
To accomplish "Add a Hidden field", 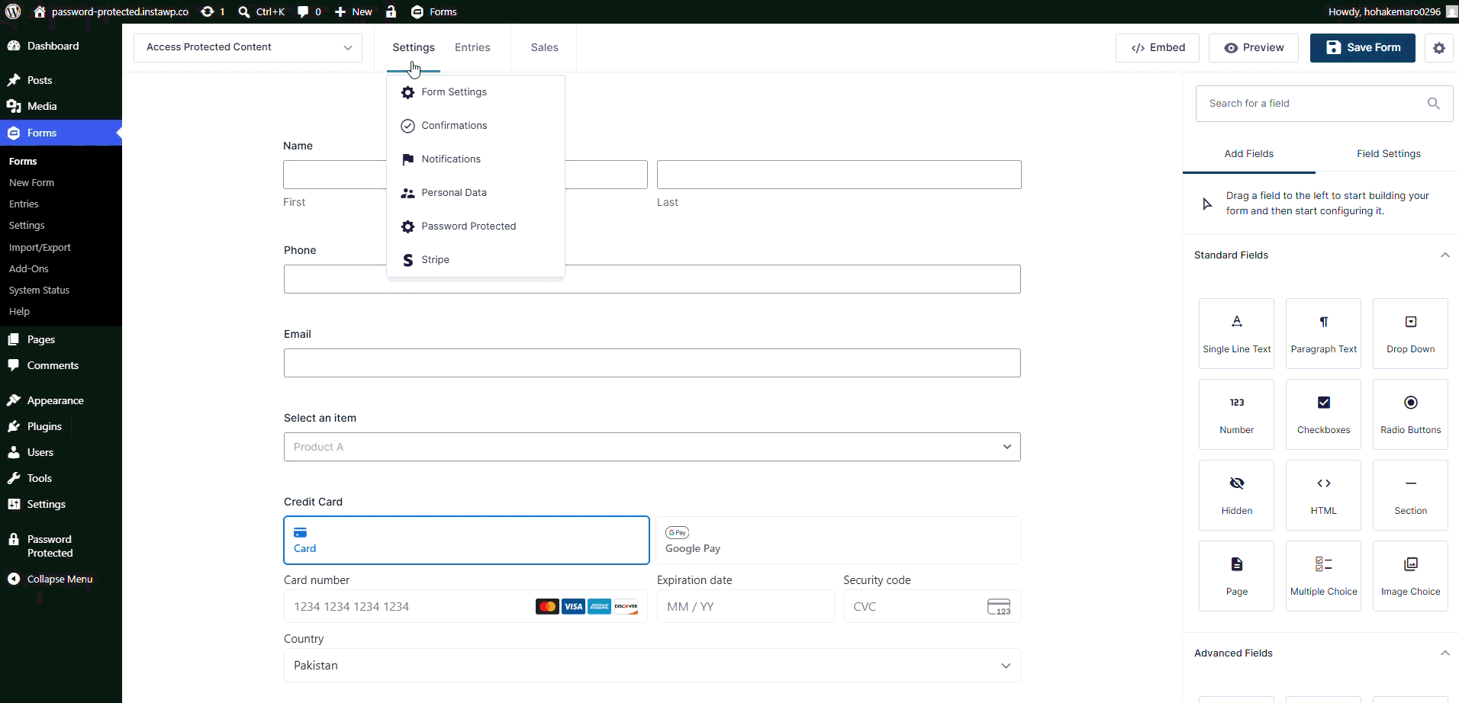I will (x=1236, y=495).
